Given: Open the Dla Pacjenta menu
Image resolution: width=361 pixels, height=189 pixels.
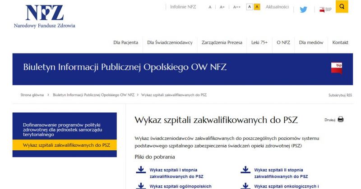Looking at the screenshot, I should tap(126, 42).
